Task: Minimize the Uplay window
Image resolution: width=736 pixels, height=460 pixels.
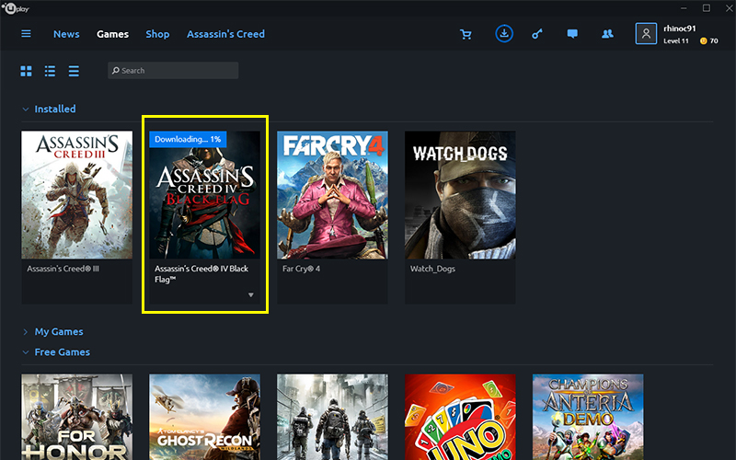Action: (x=684, y=8)
